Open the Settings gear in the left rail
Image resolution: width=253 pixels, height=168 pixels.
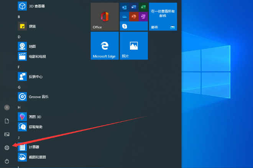(7, 147)
